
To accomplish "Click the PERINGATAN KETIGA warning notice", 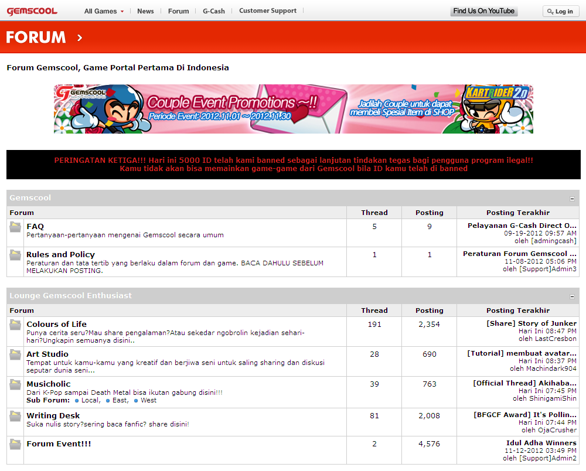I will (x=294, y=165).
